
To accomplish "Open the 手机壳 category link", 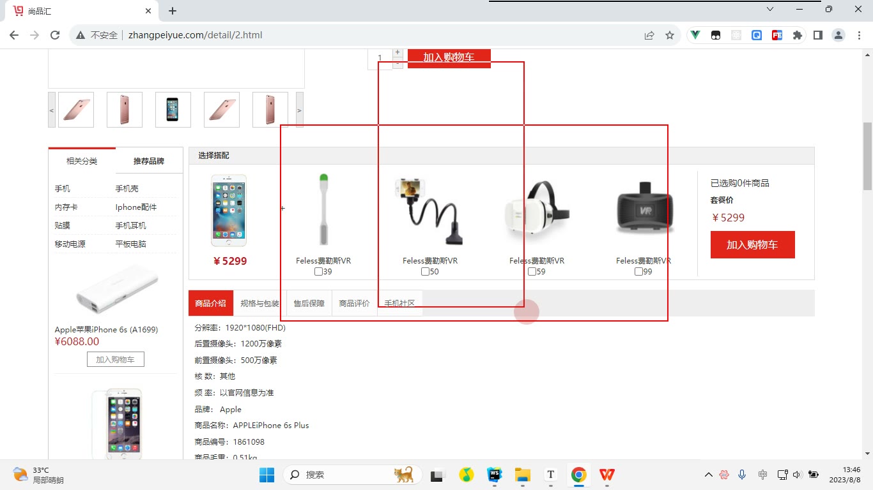I will [127, 189].
